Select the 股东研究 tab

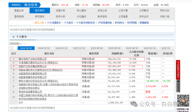(x=40, y=10)
